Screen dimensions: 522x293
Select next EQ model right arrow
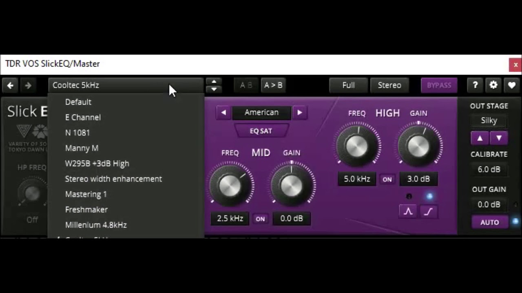[300, 113]
